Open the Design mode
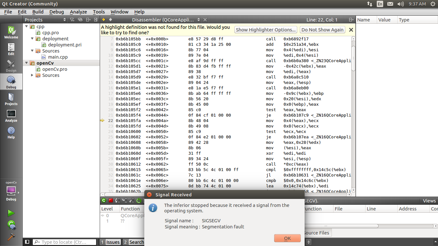438x246 pixels. coord(11,66)
